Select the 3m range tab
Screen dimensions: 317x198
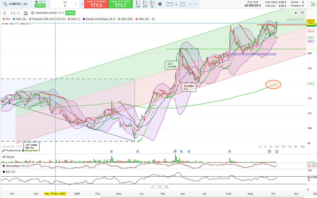[x=283, y=146]
